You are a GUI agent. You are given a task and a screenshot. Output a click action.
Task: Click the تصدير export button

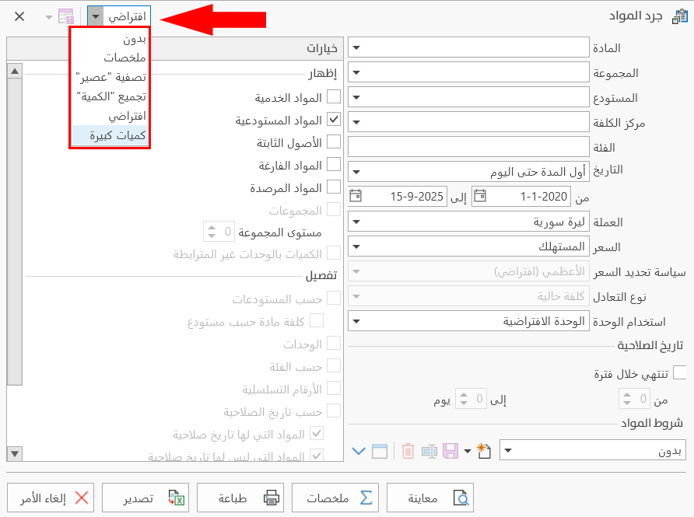coord(145,498)
